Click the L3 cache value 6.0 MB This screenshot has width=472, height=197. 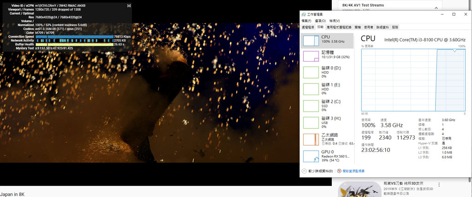click(447, 157)
